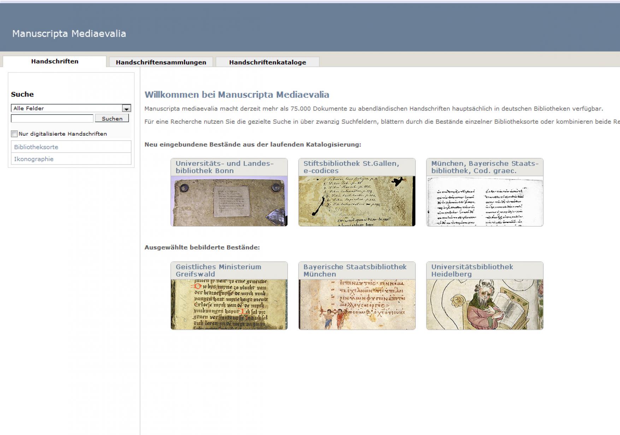This screenshot has width=620, height=435.
Task: Open the Ikonographie browsing page
Action: [x=34, y=159]
